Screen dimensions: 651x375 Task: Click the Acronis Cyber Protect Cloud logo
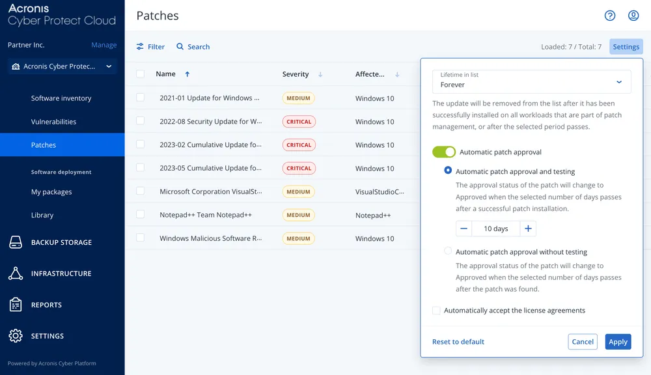click(61, 15)
